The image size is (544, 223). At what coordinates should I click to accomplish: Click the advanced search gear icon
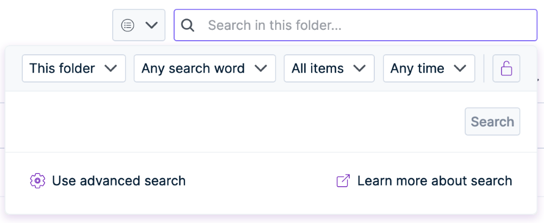[38, 181]
